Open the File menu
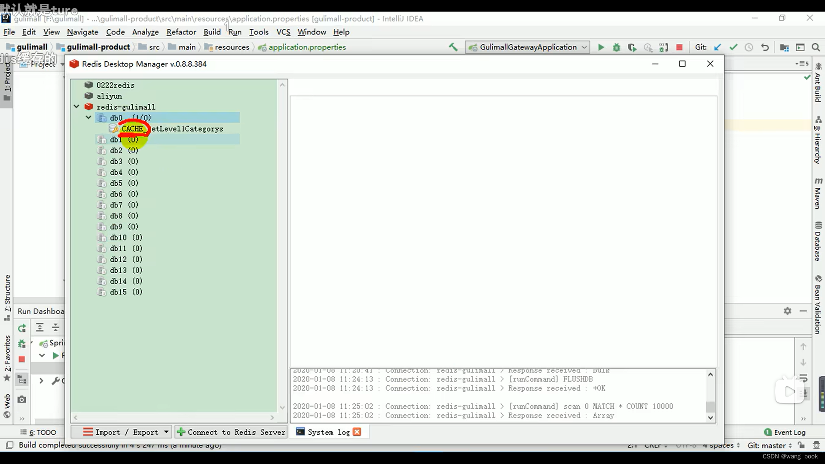 click(x=9, y=32)
